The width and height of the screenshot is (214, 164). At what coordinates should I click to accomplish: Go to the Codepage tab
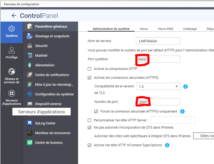click(x=190, y=29)
